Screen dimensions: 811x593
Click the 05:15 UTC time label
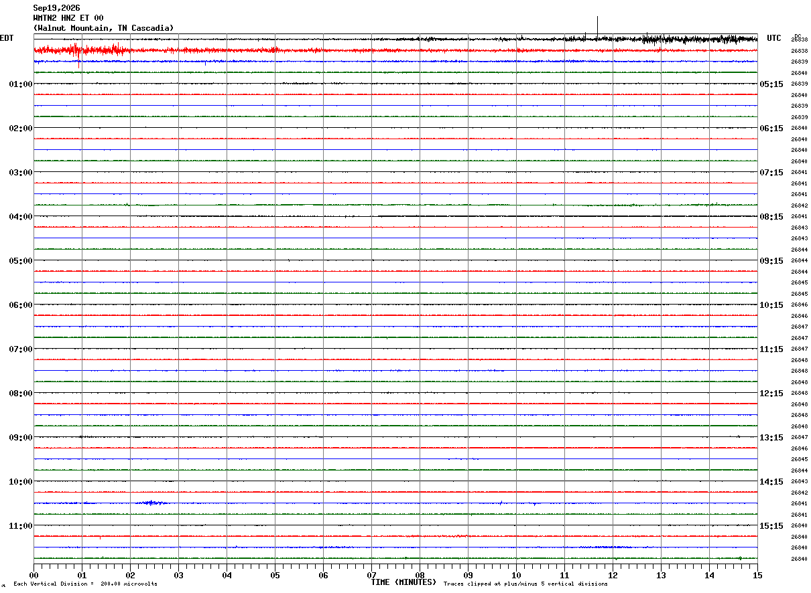[x=771, y=84]
